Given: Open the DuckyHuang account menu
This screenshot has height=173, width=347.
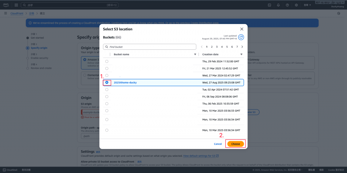Looking at the screenshot, I should (337, 6).
